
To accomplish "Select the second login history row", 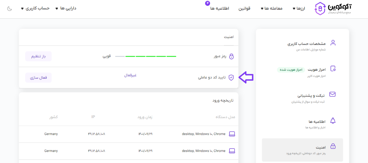I will click(x=129, y=151).
